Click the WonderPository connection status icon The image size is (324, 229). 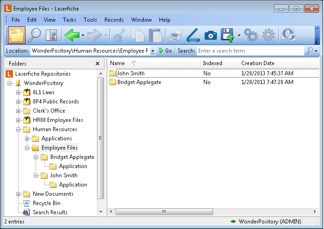233,221
